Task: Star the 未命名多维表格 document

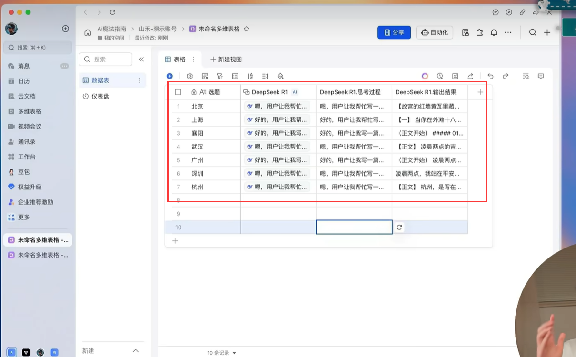Action: 247,29
